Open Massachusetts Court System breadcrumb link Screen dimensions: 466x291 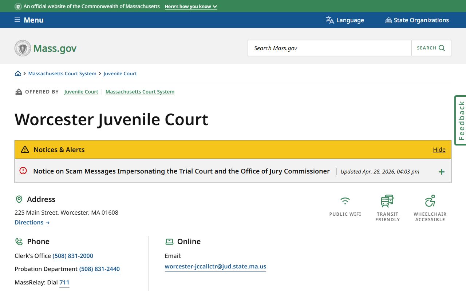point(62,73)
